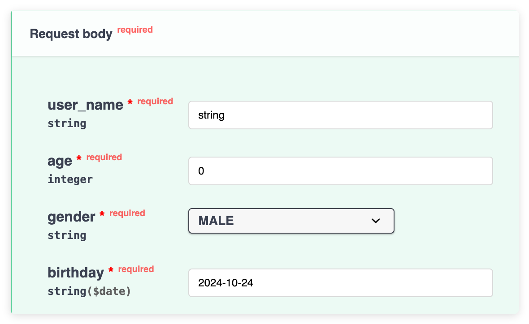This screenshot has height=324, width=529.
Task: Click the red asterisk beside age
Action: (x=78, y=158)
